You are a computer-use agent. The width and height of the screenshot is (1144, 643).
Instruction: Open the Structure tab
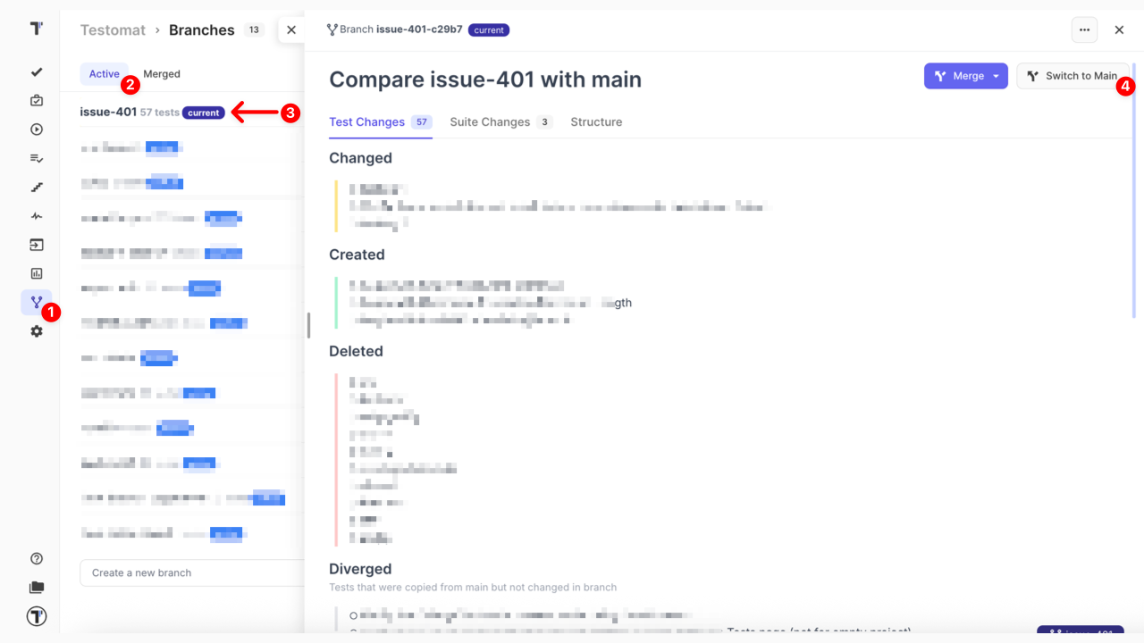596,122
